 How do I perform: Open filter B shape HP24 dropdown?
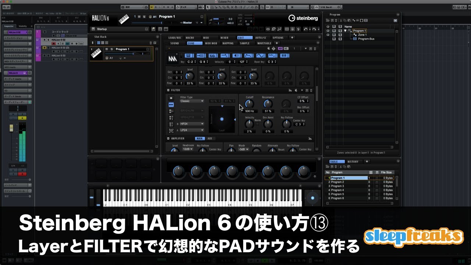coord(192,124)
